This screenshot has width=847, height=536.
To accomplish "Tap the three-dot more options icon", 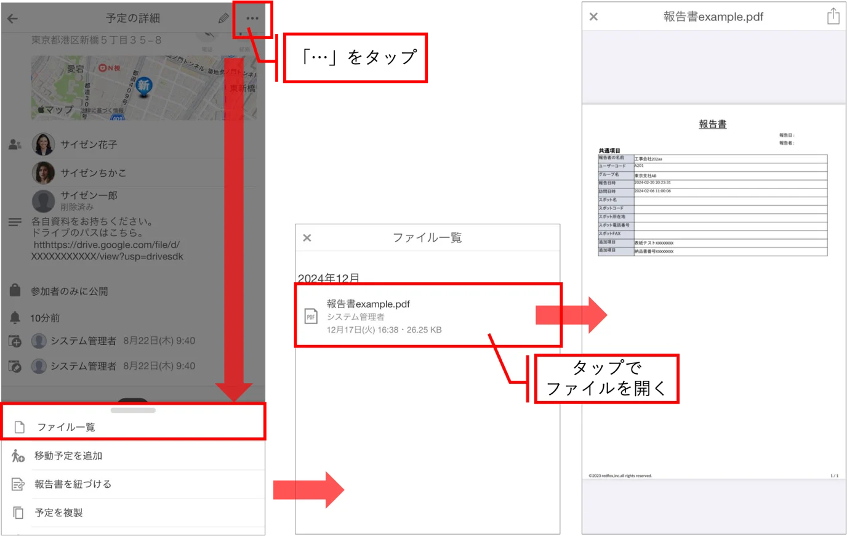I will click(252, 18).
